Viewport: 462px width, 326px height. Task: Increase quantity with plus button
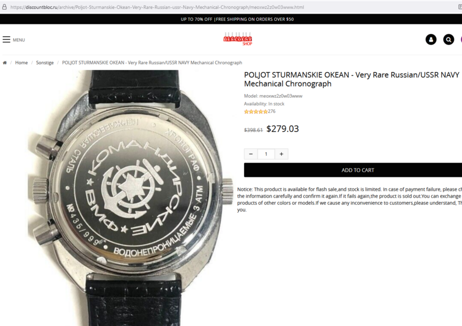coord(281,154)
